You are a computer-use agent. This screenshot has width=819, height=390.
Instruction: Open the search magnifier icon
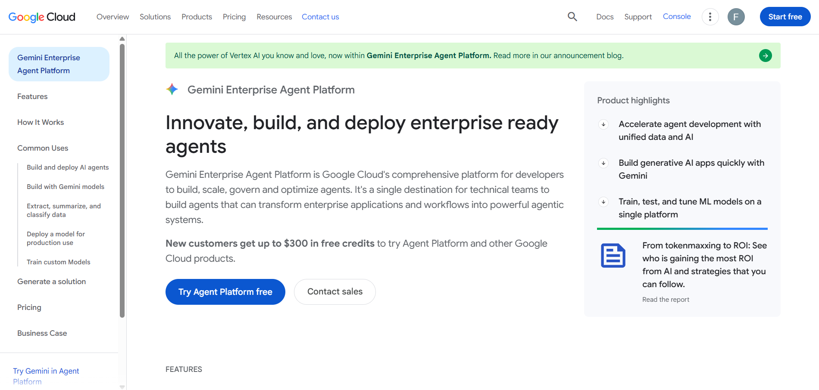pyautogui.click(x=572, y=17)
